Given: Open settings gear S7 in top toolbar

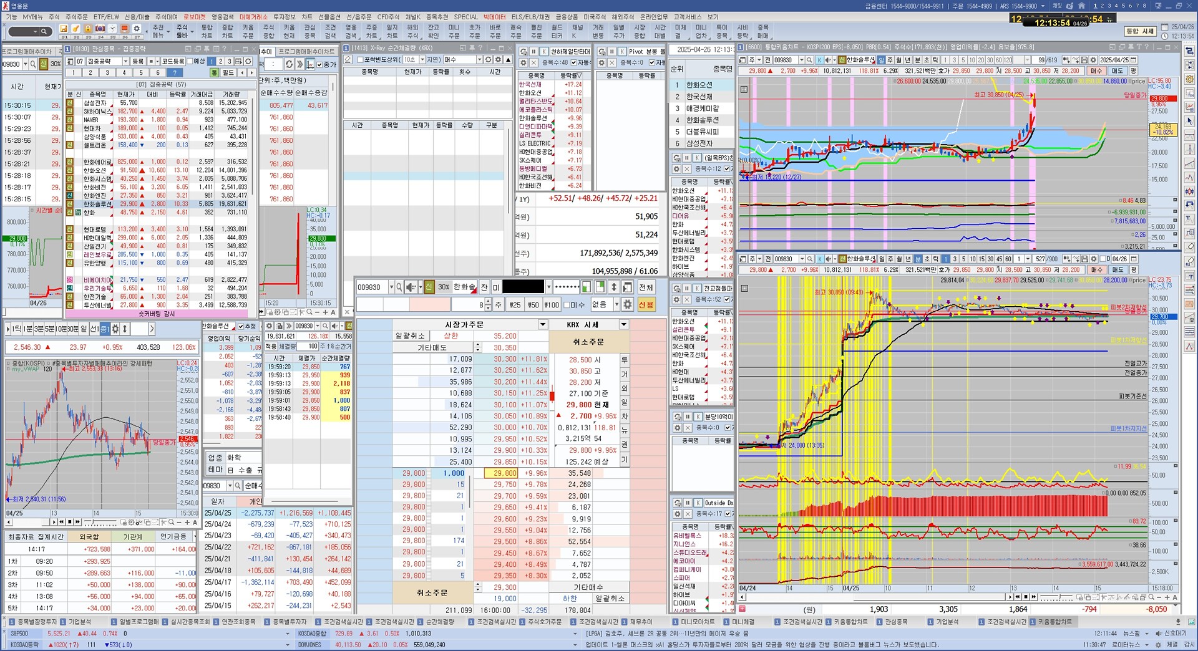Looking at the screenshot, I should 137,29.
